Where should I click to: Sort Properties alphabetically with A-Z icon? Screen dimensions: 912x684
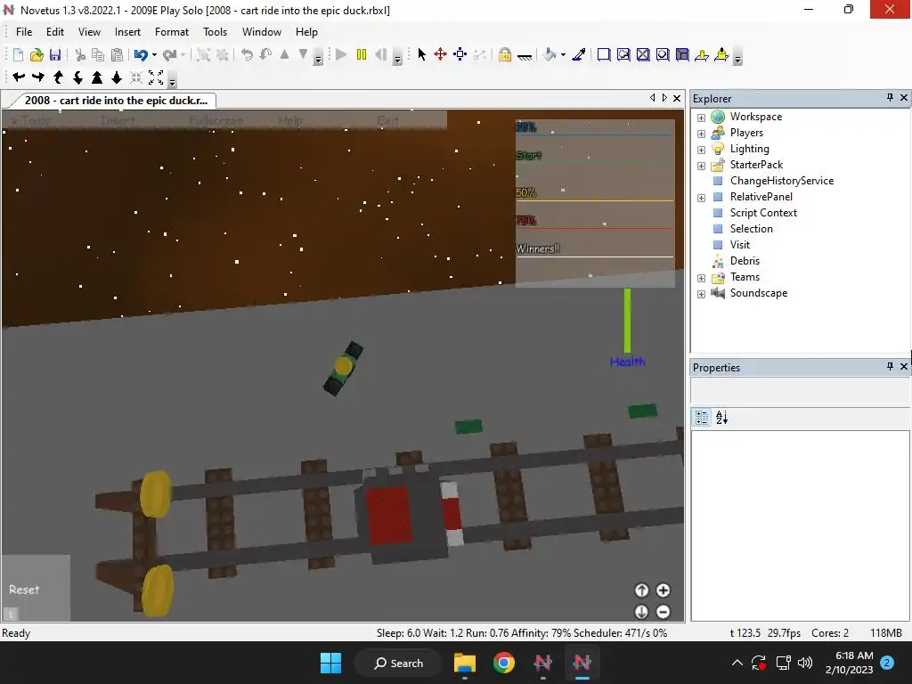(721, 418)
